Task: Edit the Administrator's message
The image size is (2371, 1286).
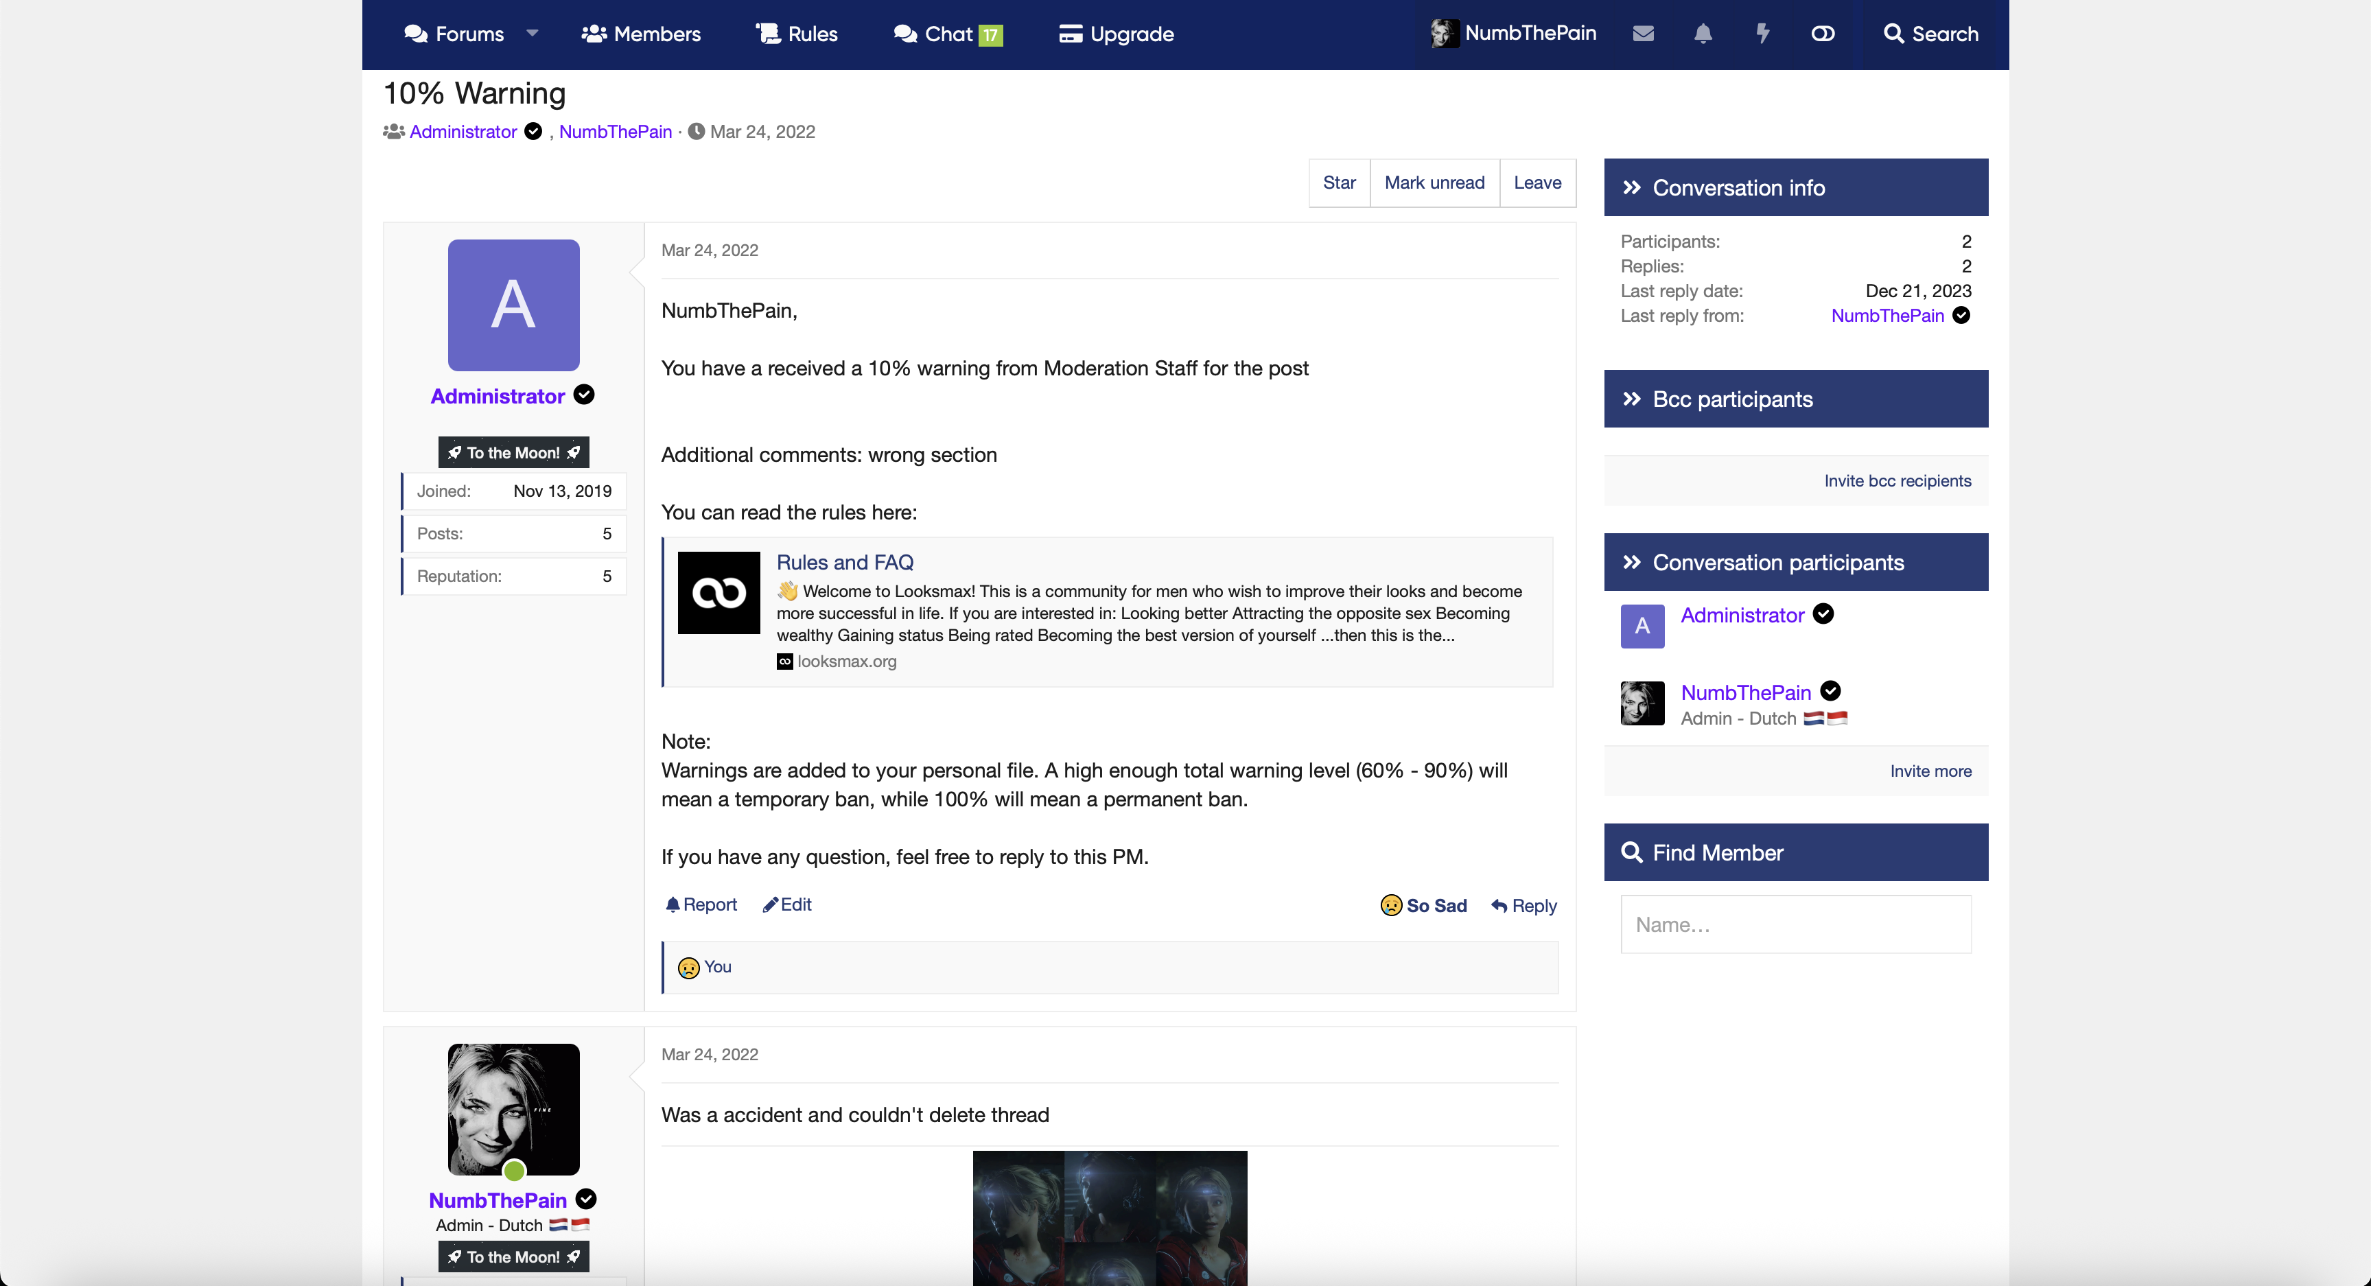Action: tap(787, 905)
